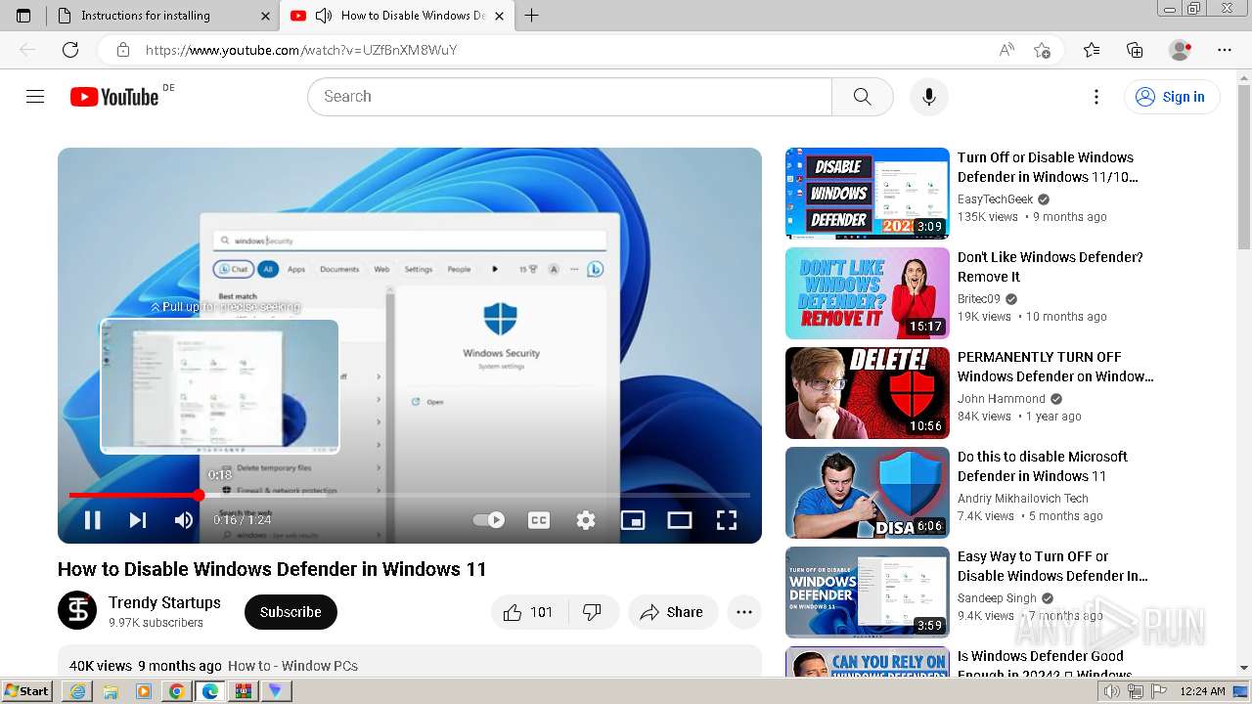The height and width of the screenshot is (704, 1252).
Task: Mute the video player volume
Action: click(x=184, y=520)
